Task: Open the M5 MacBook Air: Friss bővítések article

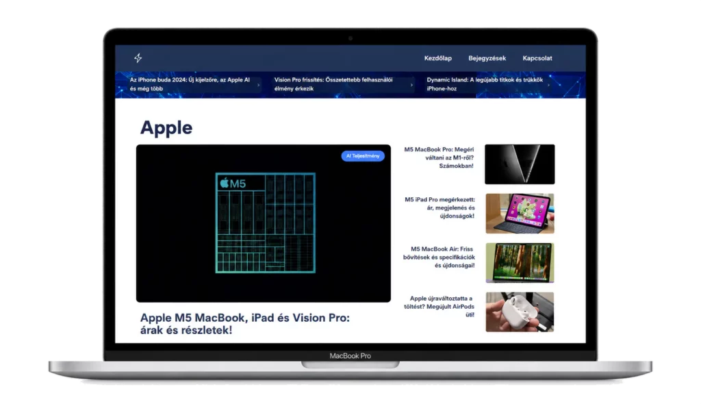Action: pyautogui.click(x=439, y=257)
